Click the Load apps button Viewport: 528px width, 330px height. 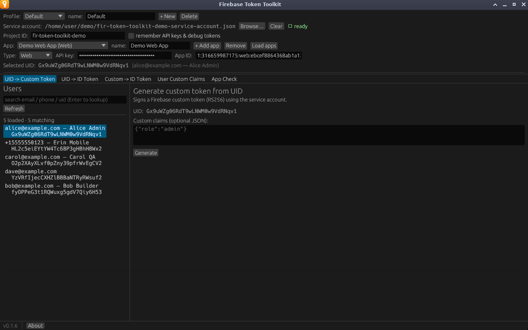(264, 46)
